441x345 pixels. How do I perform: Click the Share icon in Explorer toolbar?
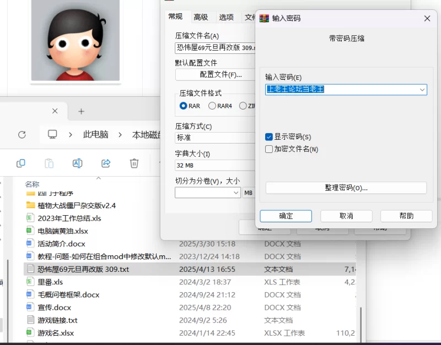[106, 163]
